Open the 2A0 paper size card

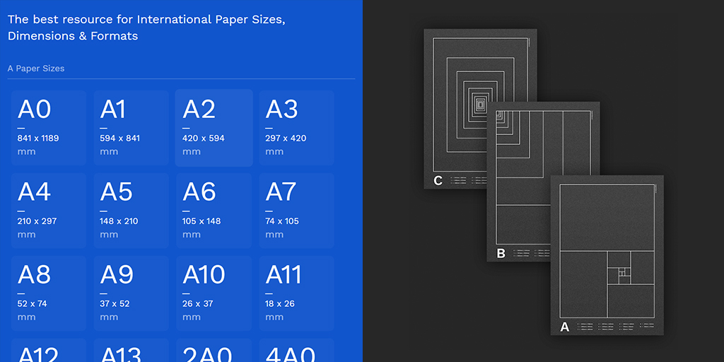[x=214, y=351]
